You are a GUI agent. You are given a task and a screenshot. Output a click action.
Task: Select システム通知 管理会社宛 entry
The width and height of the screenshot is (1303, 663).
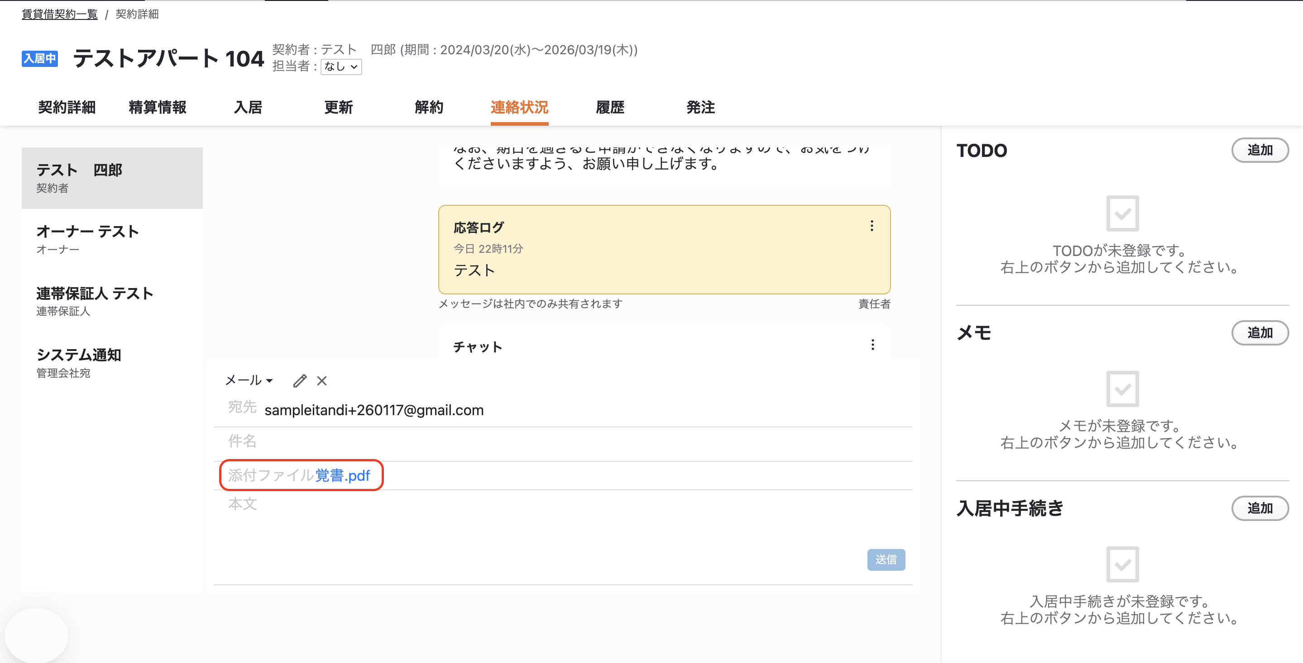click(x=112, y=363)
